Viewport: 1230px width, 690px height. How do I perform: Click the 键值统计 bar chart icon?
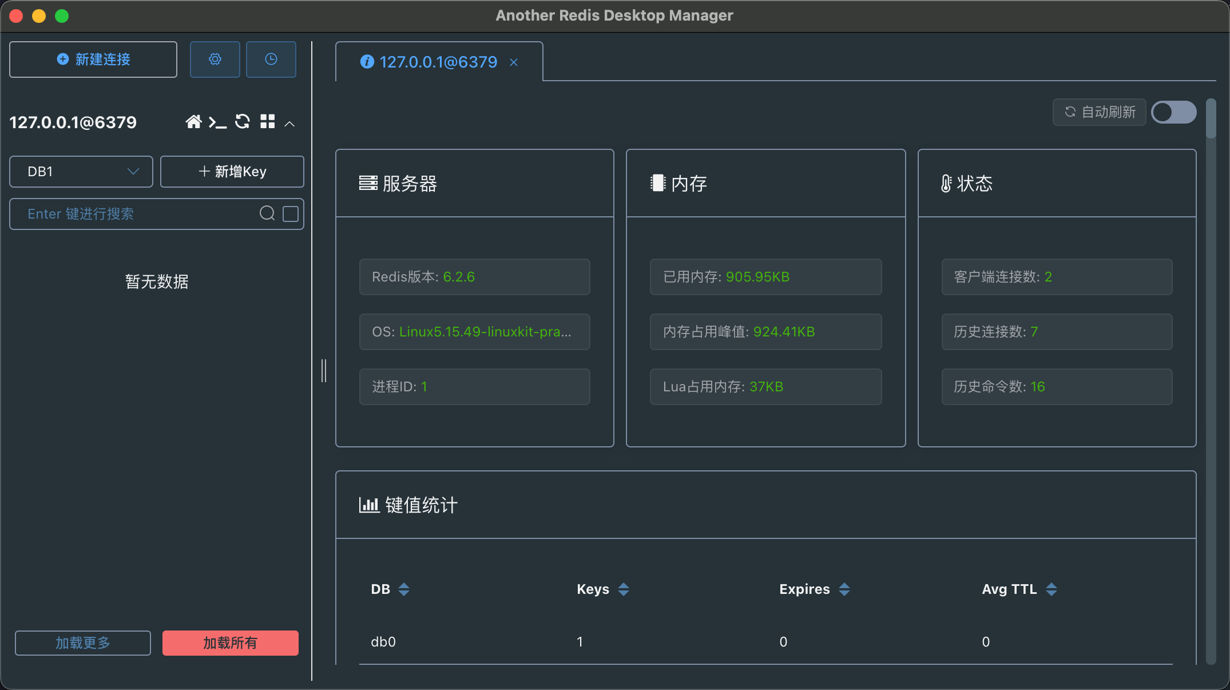pyautogui.click(x=369, y=505)
